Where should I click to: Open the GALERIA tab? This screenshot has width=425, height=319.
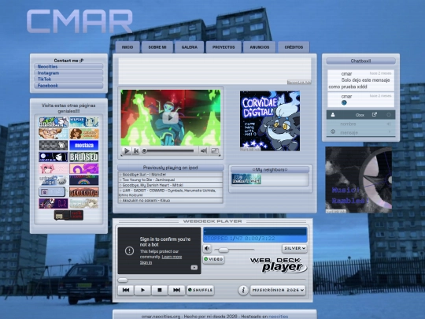pos(189,47)
